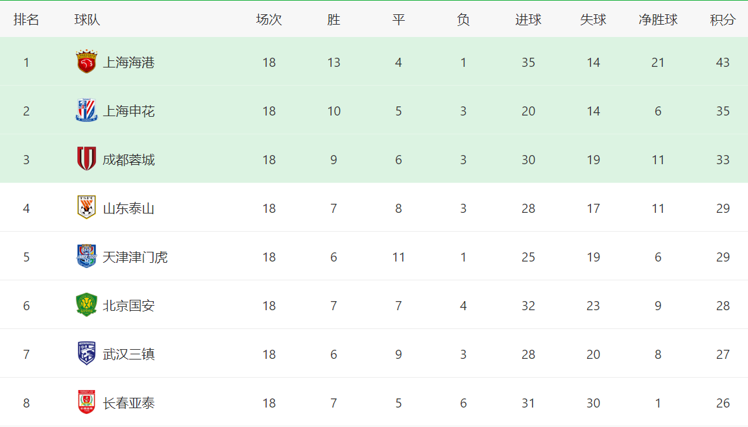Screen dimensions: 748x427
Task: Click the 积分 column header
Action: coord(723,19)
